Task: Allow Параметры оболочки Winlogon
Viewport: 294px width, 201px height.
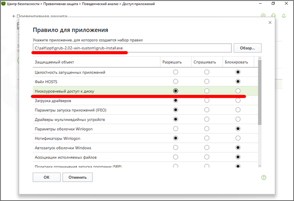Action: 176,129
